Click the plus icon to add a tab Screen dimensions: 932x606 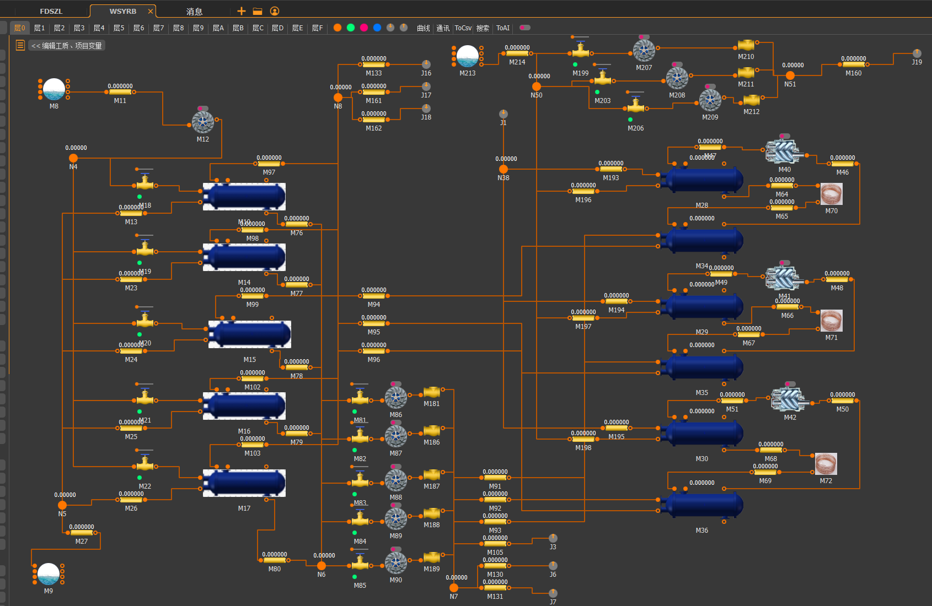(241, 11)
